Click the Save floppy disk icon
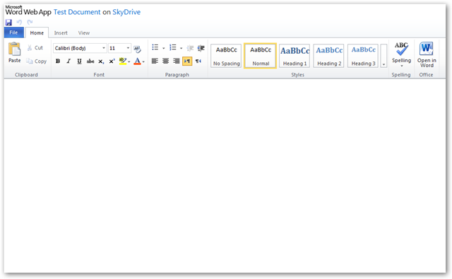Image resolution: width=452 pixels, height=279 pixels. 8,22
